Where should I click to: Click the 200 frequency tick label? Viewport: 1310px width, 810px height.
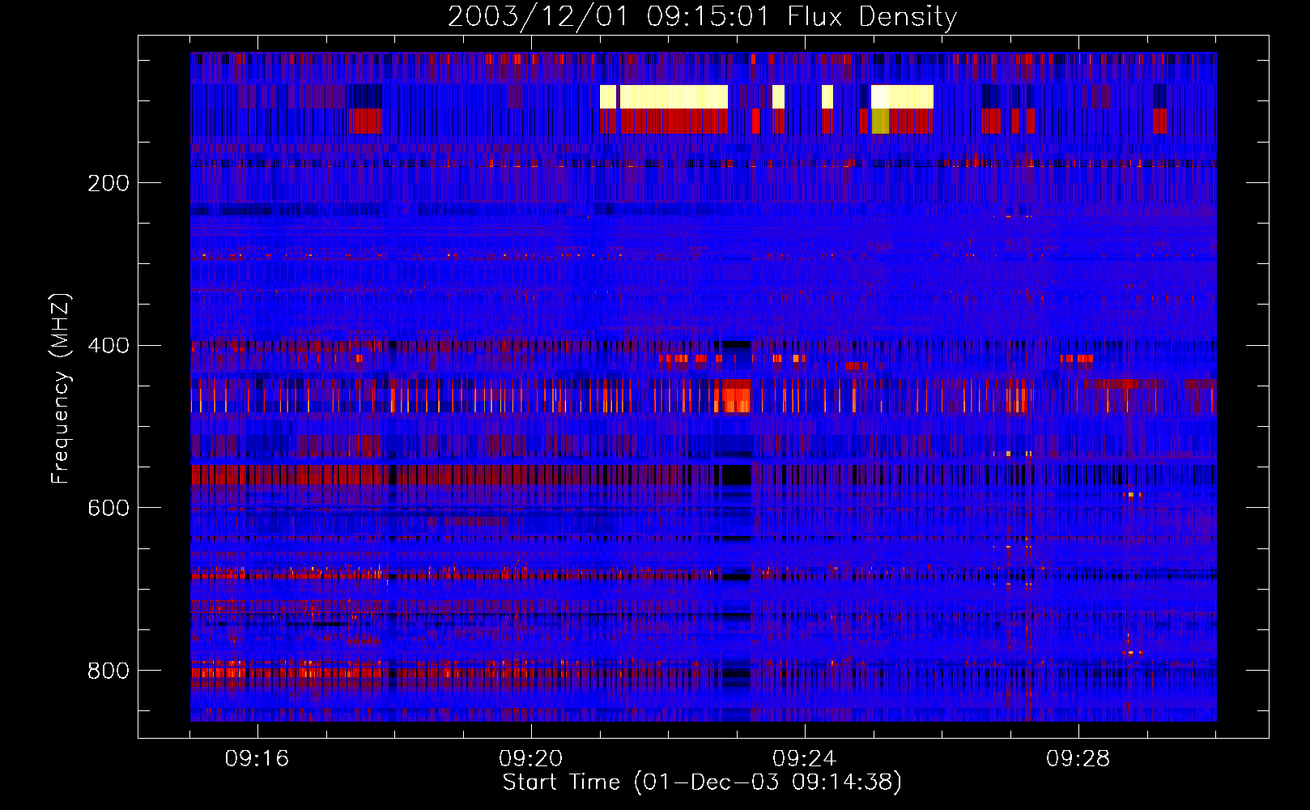(x=108, y=183)
